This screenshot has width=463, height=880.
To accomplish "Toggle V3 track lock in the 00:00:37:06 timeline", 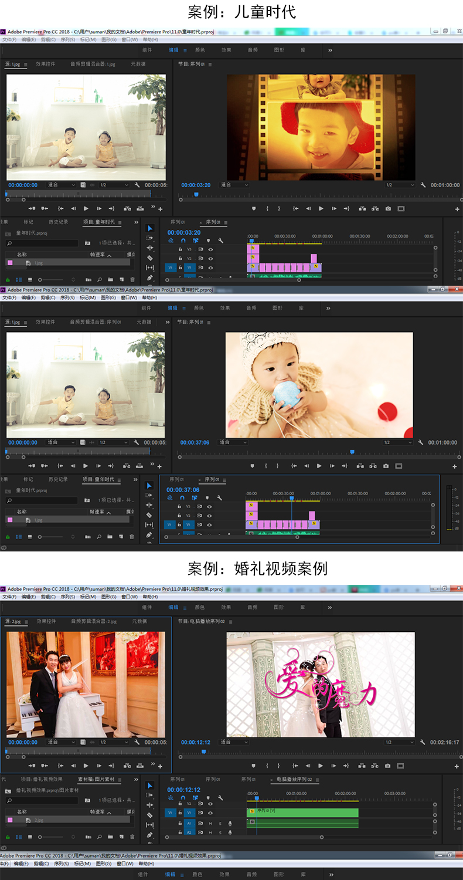I will pos(179,506).
